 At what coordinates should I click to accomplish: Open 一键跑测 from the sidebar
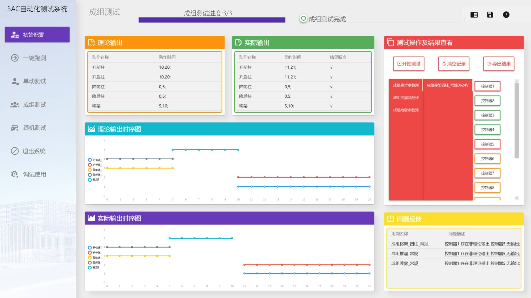[35, 58]
